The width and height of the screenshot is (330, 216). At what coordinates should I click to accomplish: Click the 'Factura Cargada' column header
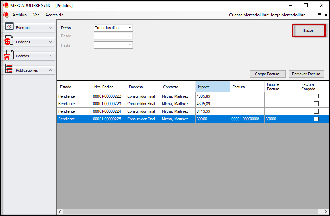pyautogui.click(x=313, y=87)
